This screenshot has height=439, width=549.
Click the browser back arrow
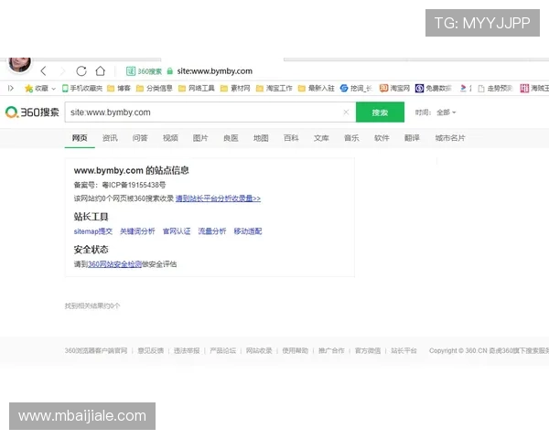coord(43,71)
